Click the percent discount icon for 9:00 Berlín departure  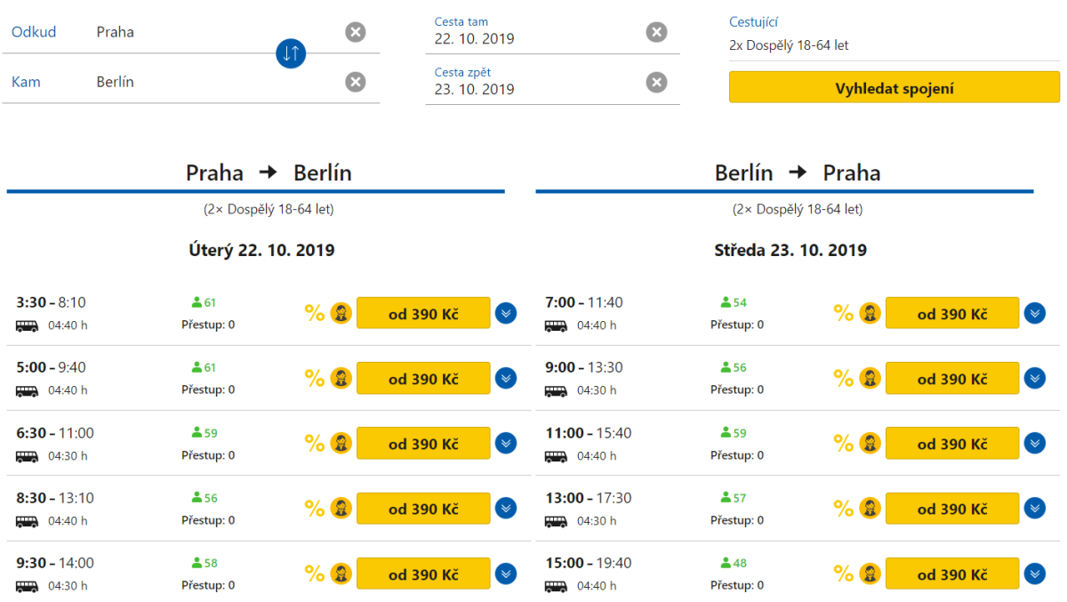click(843, 378)
